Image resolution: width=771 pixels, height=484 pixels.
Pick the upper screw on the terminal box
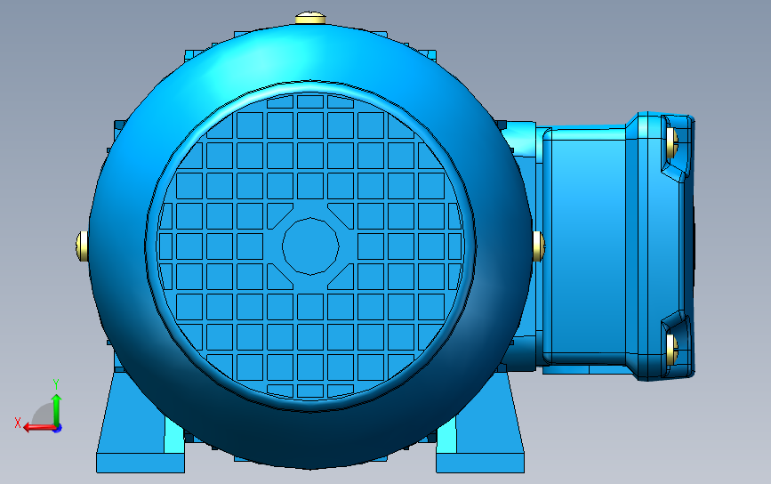click(x=673, y=142)
